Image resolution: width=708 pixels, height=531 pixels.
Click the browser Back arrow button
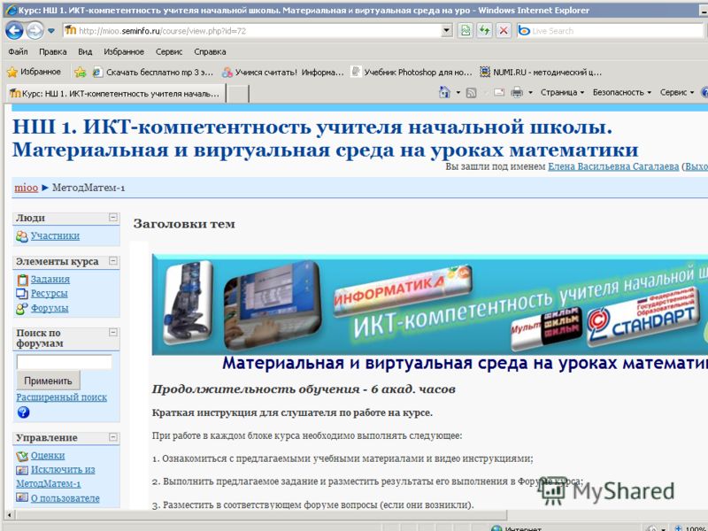tap(14, 31)
